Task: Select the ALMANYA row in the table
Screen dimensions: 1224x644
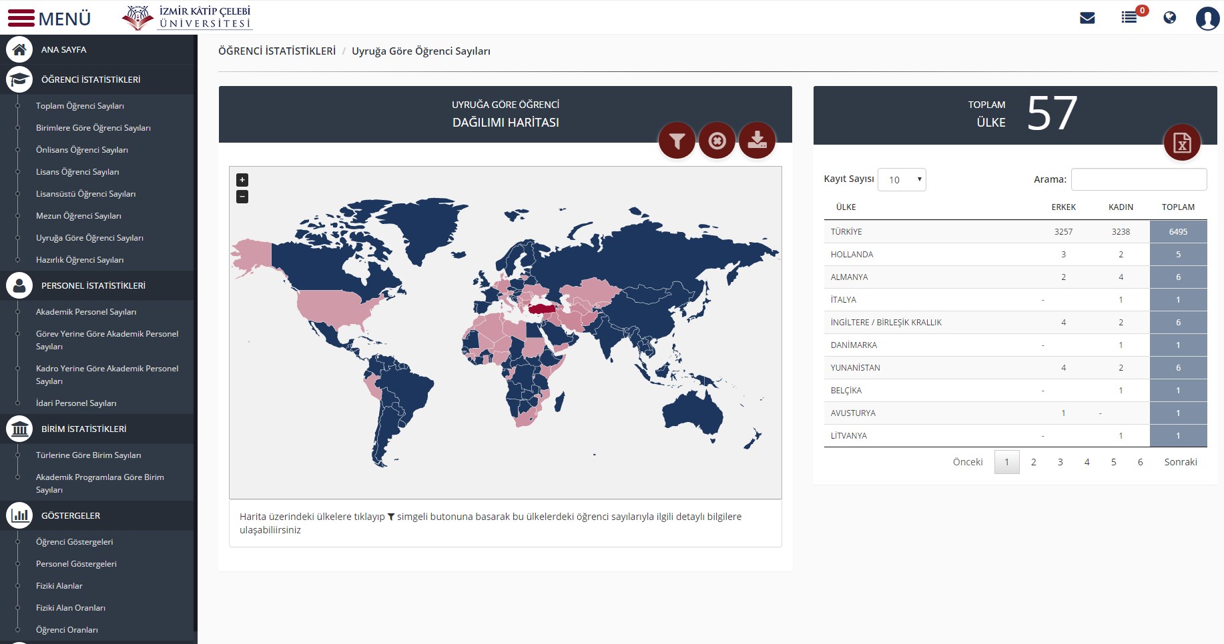Action: (1015, 277)
